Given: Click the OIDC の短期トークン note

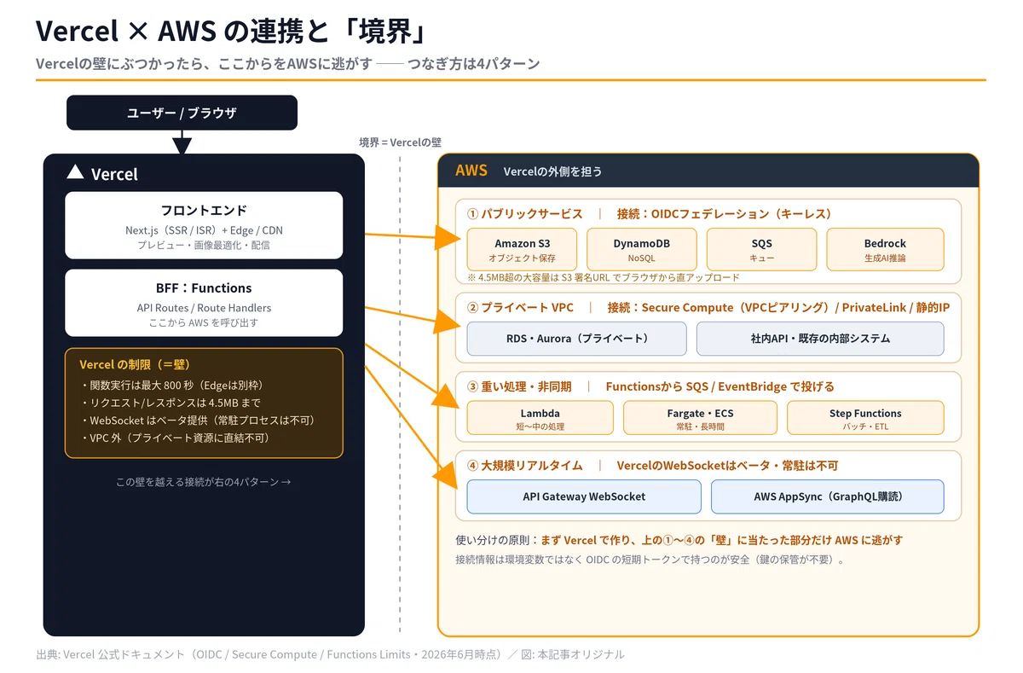Looking at the screenshot, I should (650, 560).
